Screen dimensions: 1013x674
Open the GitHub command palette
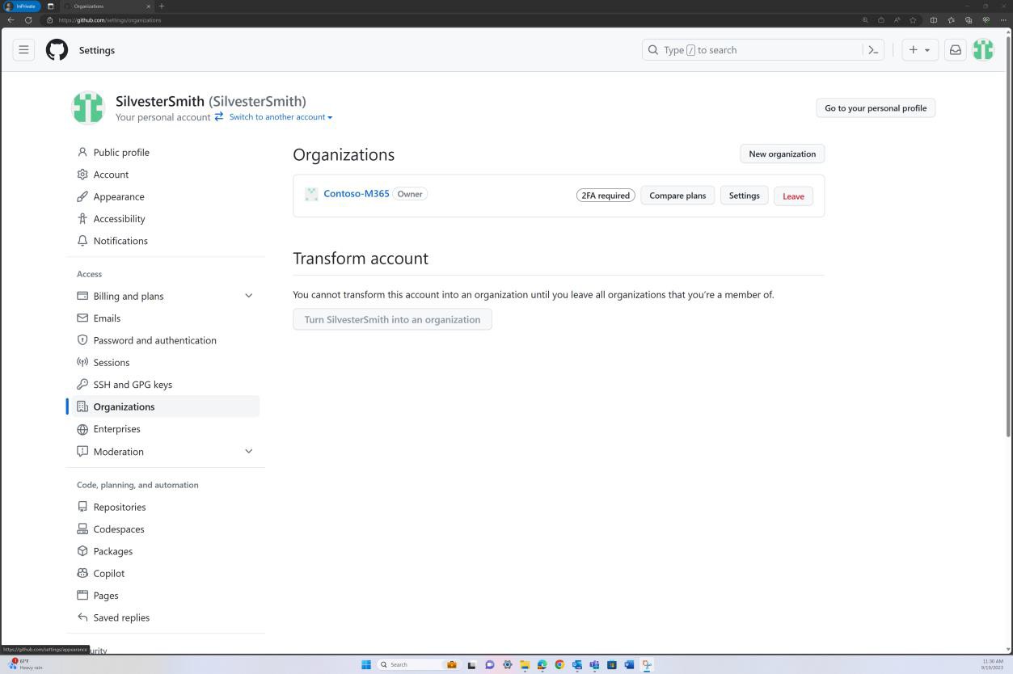click(x=873, y=49)
